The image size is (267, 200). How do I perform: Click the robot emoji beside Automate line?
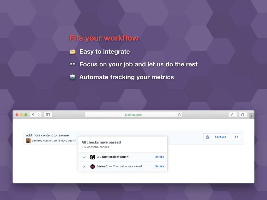72,77
